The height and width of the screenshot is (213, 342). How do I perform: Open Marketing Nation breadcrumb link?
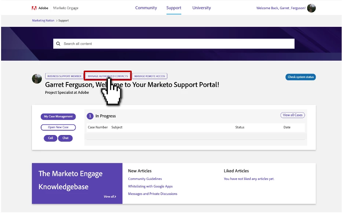pos(43,21)
